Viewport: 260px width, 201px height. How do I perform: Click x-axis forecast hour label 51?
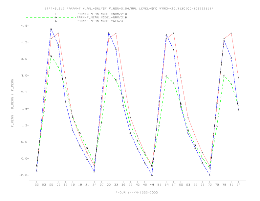[159, 185]
